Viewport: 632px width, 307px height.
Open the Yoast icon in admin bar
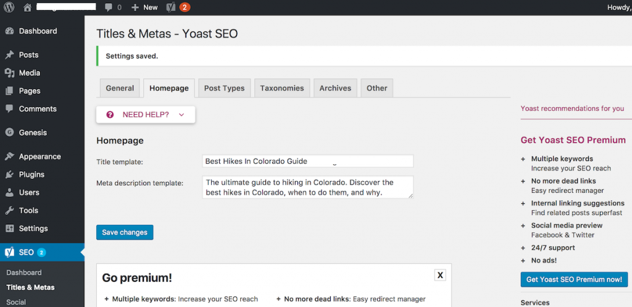click(x=171, y=7)
